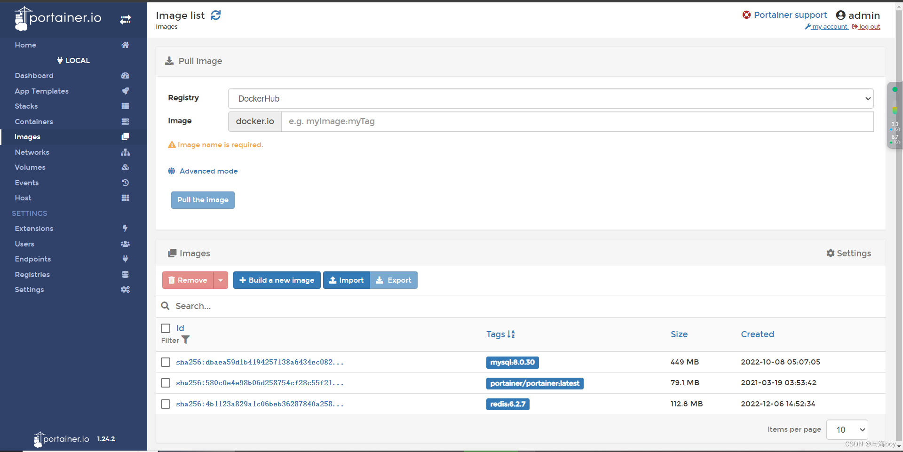903x452 pixels.
Task: Click the log out link
Action: [x=866, y=27]
